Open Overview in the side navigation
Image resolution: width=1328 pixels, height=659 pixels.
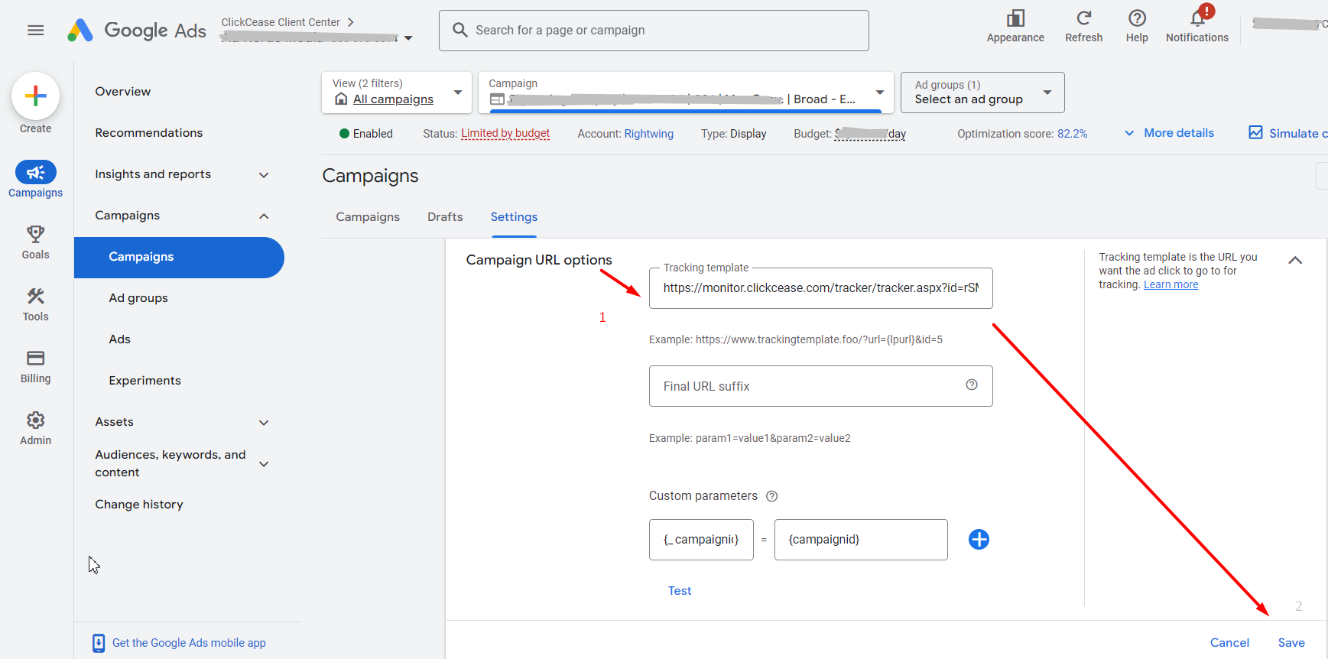pos(122,92)
